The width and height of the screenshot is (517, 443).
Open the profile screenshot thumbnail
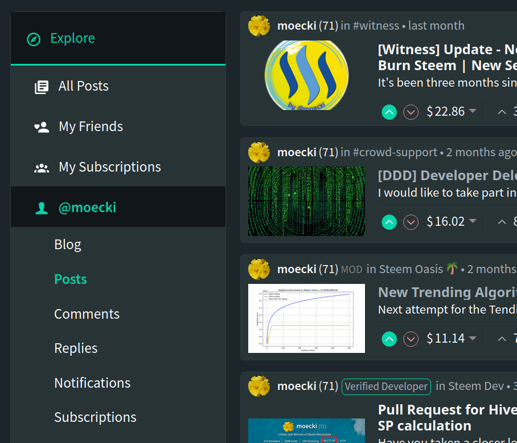tap(306, 431)
